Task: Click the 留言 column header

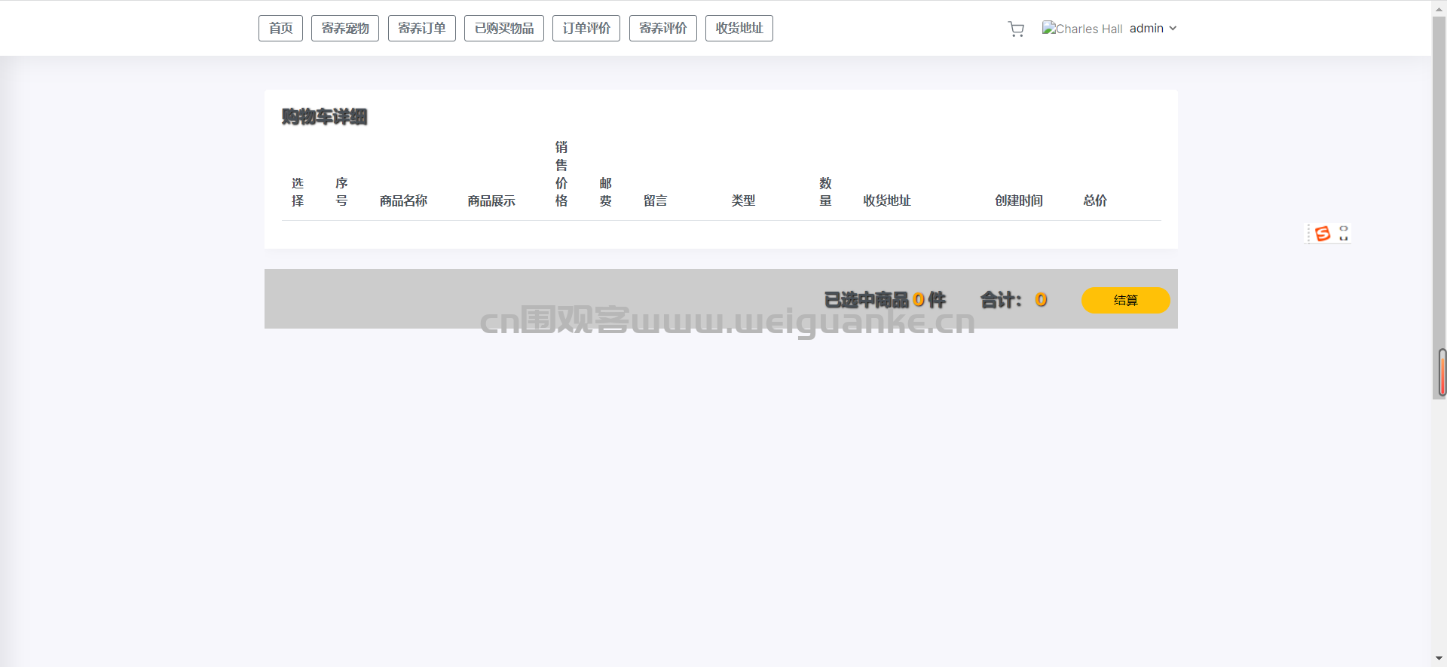Action: pos(656,200)
